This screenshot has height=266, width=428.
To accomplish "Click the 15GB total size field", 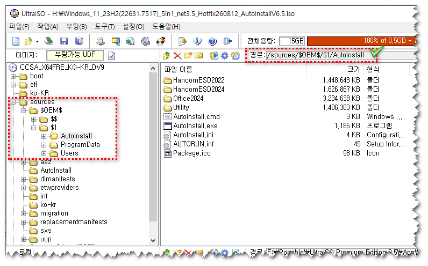I will point(292,41).
